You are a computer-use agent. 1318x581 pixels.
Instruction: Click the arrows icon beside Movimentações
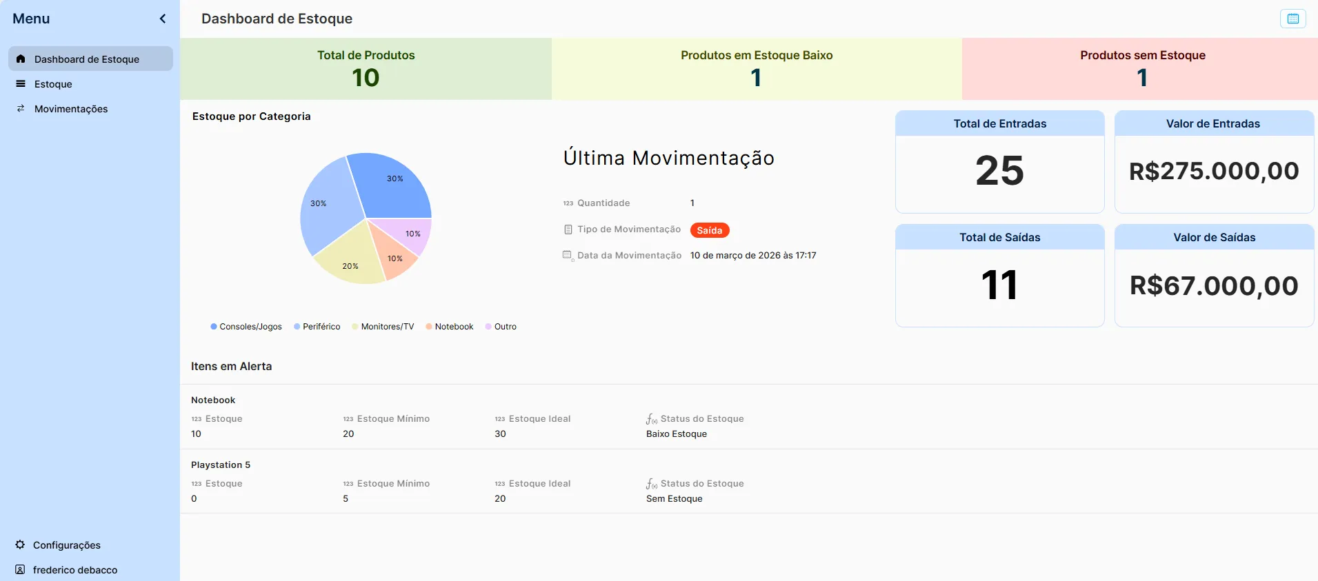click(x=21, y=108)
